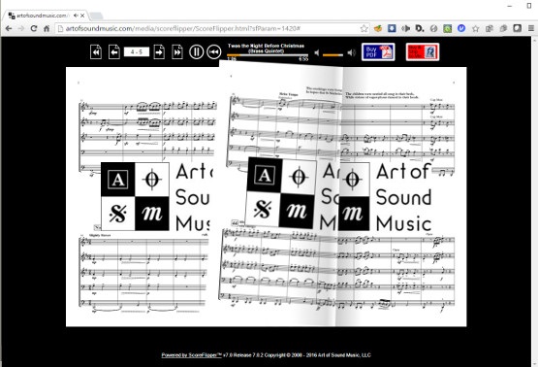Viewport: 538px width, 367px height.
Task: Click the address bar URL
Action: 183,28
